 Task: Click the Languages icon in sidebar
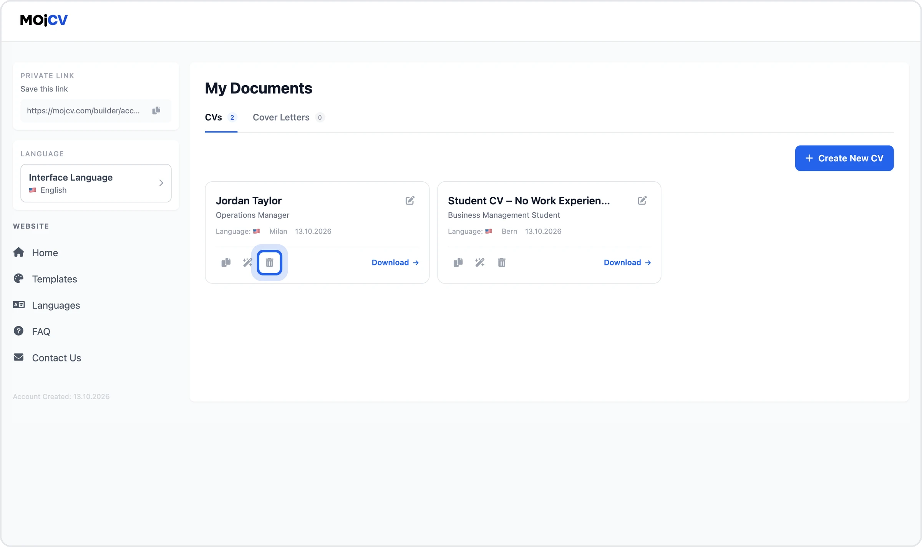19,305
